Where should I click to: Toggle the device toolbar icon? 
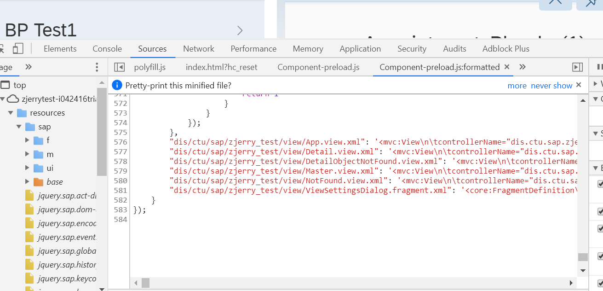(18, 49)
